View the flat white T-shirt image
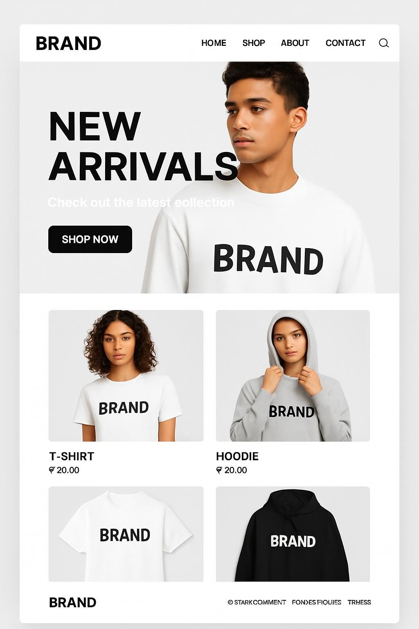Screen dimensions: 419x629 [x=126, y=534]
